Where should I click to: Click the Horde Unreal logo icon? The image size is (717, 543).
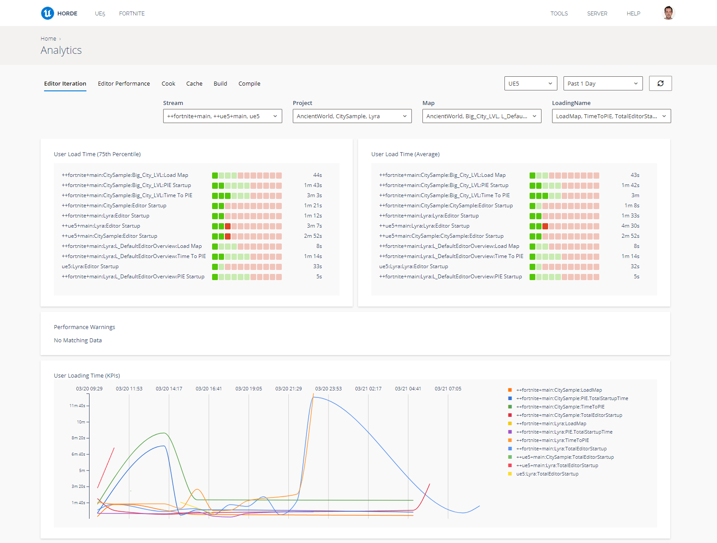[47, 13]
